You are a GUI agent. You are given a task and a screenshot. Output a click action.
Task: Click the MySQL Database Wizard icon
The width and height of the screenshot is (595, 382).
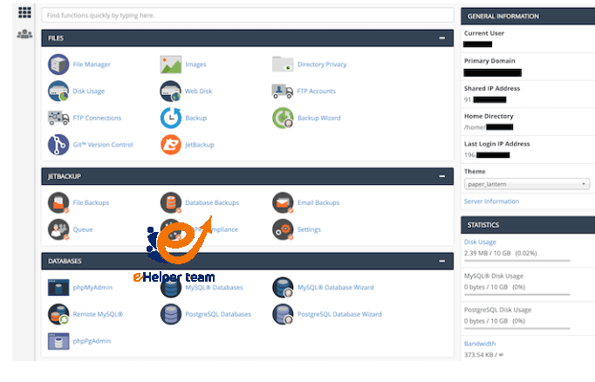pyautogui.click(x=283, y=287)
